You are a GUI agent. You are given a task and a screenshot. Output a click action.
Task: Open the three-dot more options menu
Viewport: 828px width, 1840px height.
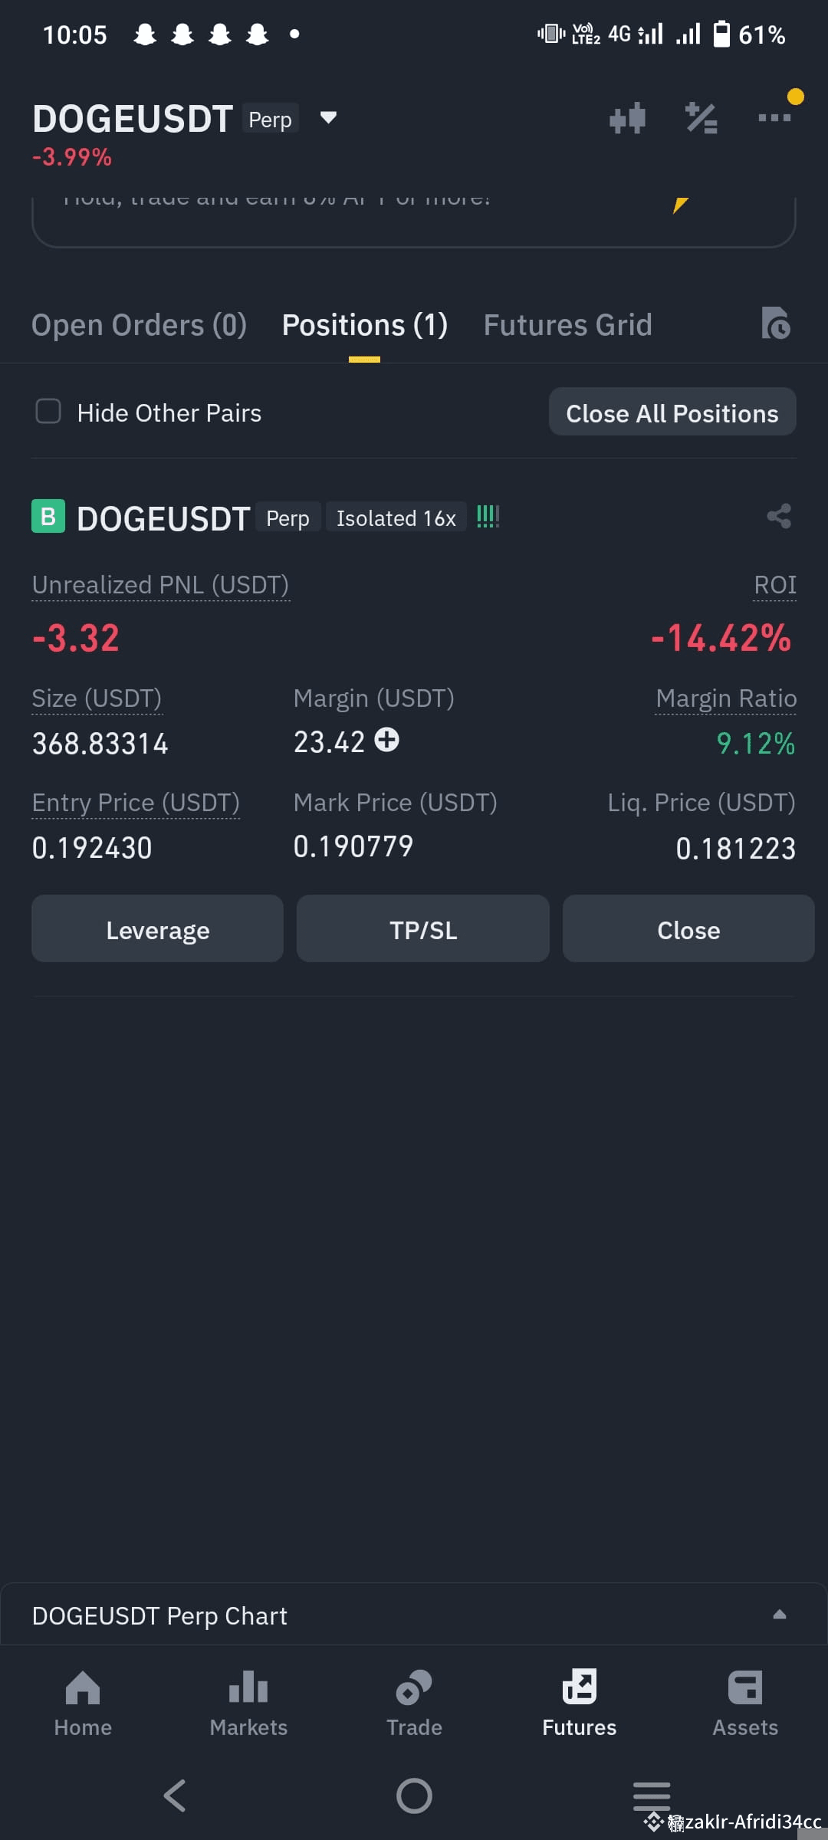[774, 117]
